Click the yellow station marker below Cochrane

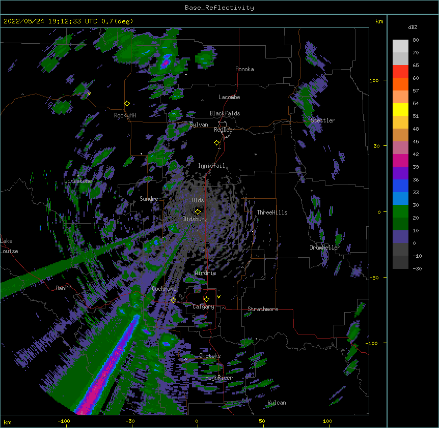click(x=173, y=300)
